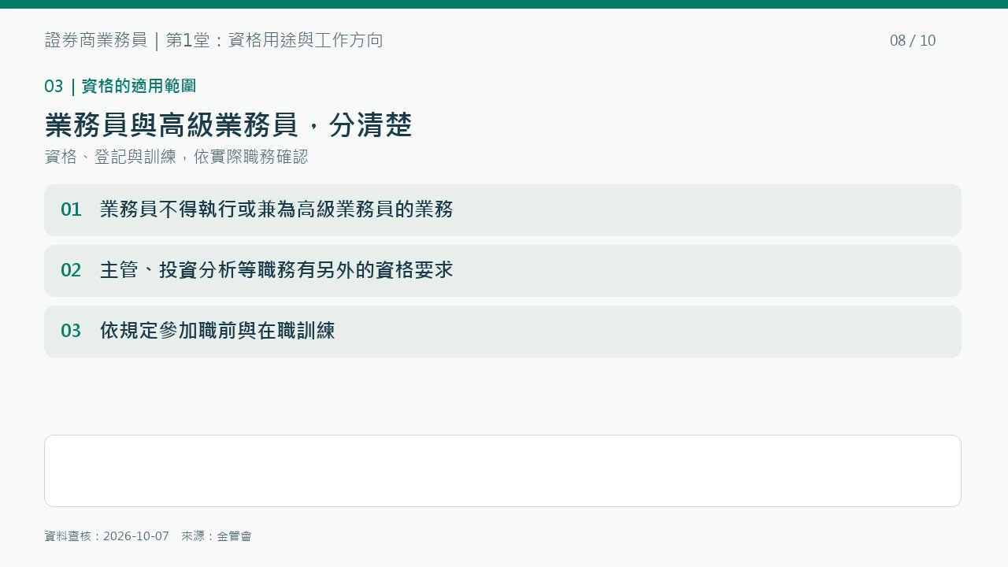
Task: Select the card 依規定參加職前與在職訓練
Action: pyautogui.click(x=502, y=332)
